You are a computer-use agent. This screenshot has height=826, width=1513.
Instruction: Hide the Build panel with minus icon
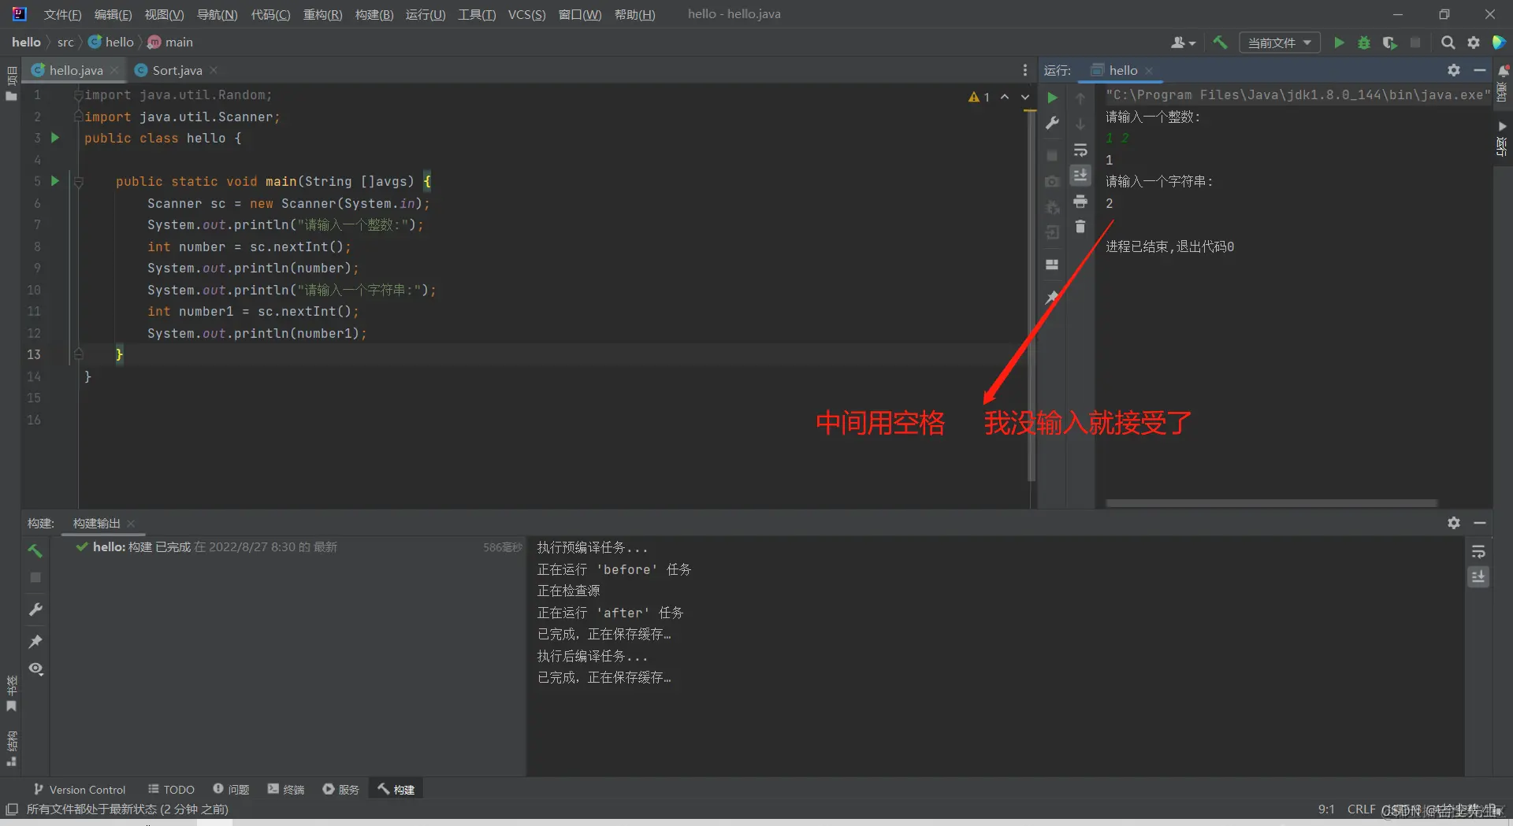coord(1480,523)
